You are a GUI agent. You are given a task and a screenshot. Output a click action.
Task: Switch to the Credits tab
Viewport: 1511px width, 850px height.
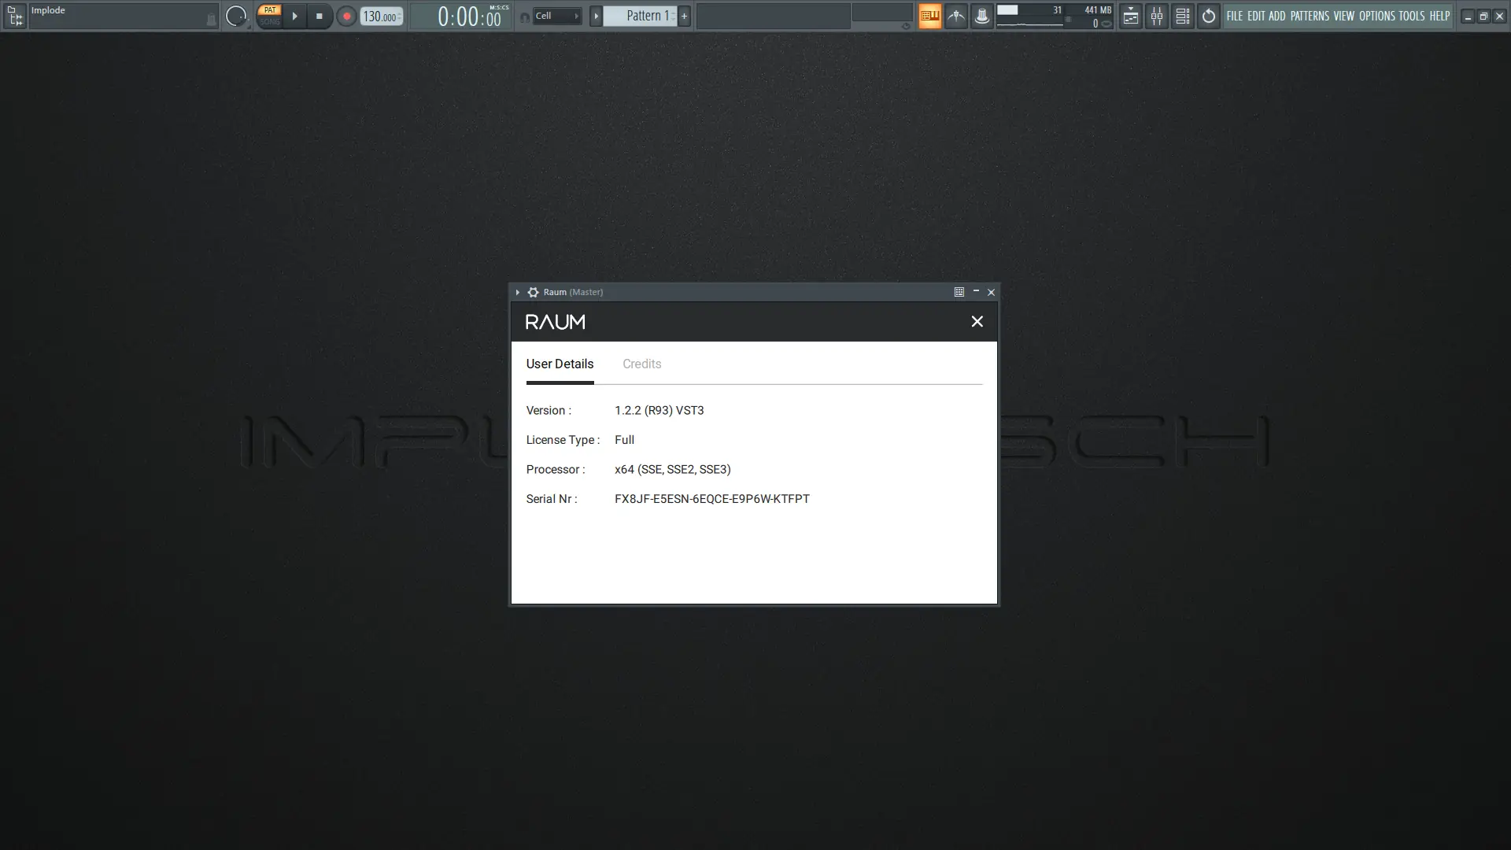click(x=641, y=364)
